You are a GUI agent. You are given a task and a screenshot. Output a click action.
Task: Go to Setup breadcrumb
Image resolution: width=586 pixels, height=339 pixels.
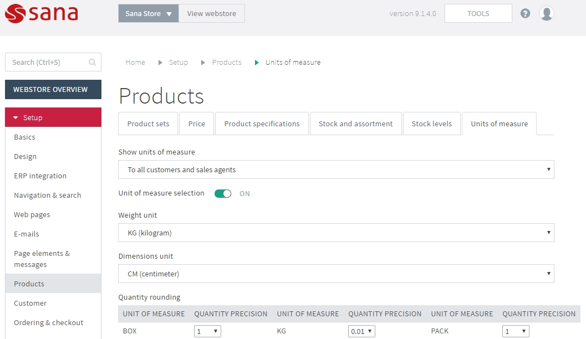[179, 63]
